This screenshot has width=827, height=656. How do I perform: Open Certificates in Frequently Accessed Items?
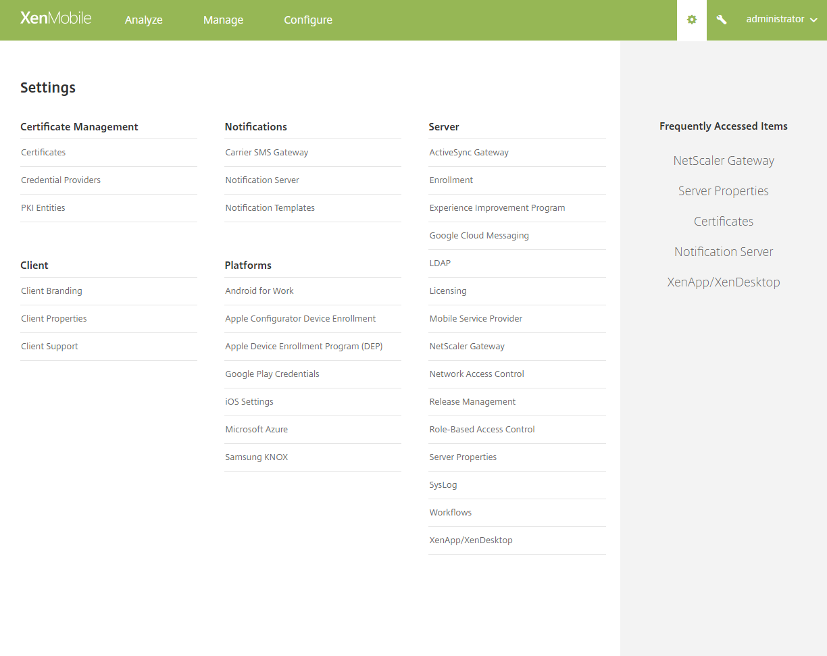click(724, 222)
